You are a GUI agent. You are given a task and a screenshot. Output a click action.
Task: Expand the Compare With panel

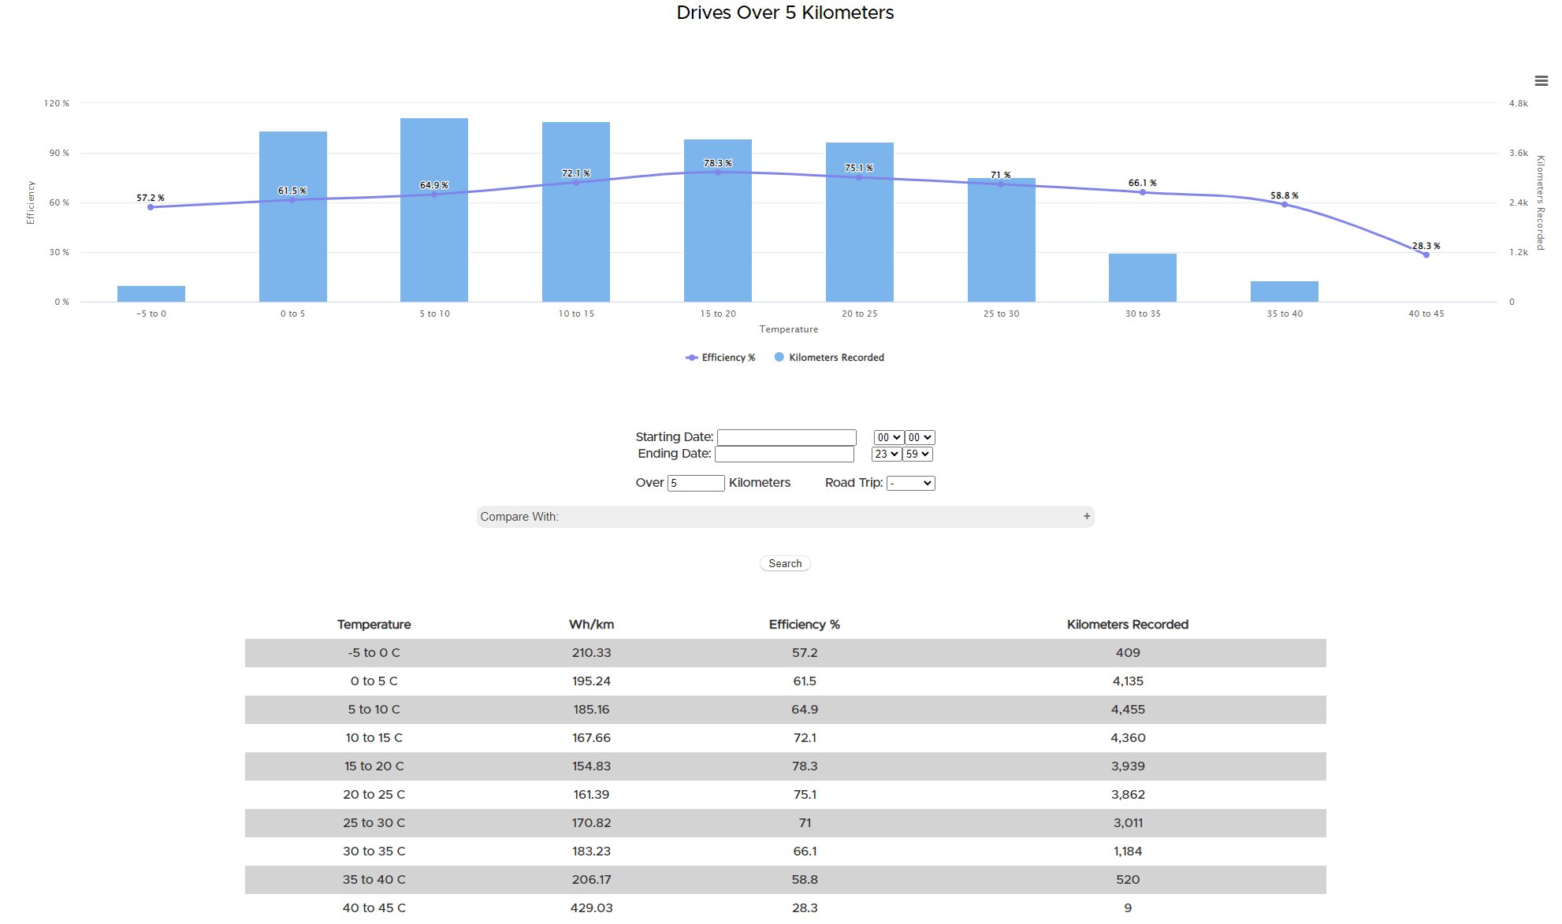784,517
